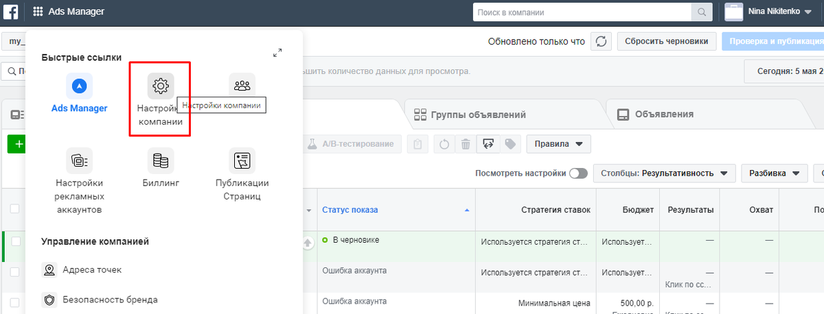Click the trash delete icon in toolbar
The width and height of the screenshot is (824, 314).
pos(466,144)
